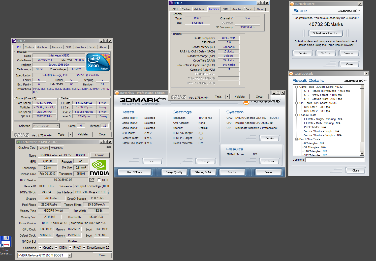Switch to the Sensors tab in GPU-Z
Image resolution: width=376 pixels, height=261 pixels.
[43, 148]
